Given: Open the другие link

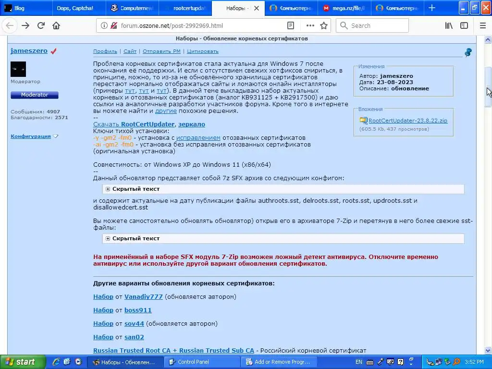Looking at the screenshot, I should (166, 111).
